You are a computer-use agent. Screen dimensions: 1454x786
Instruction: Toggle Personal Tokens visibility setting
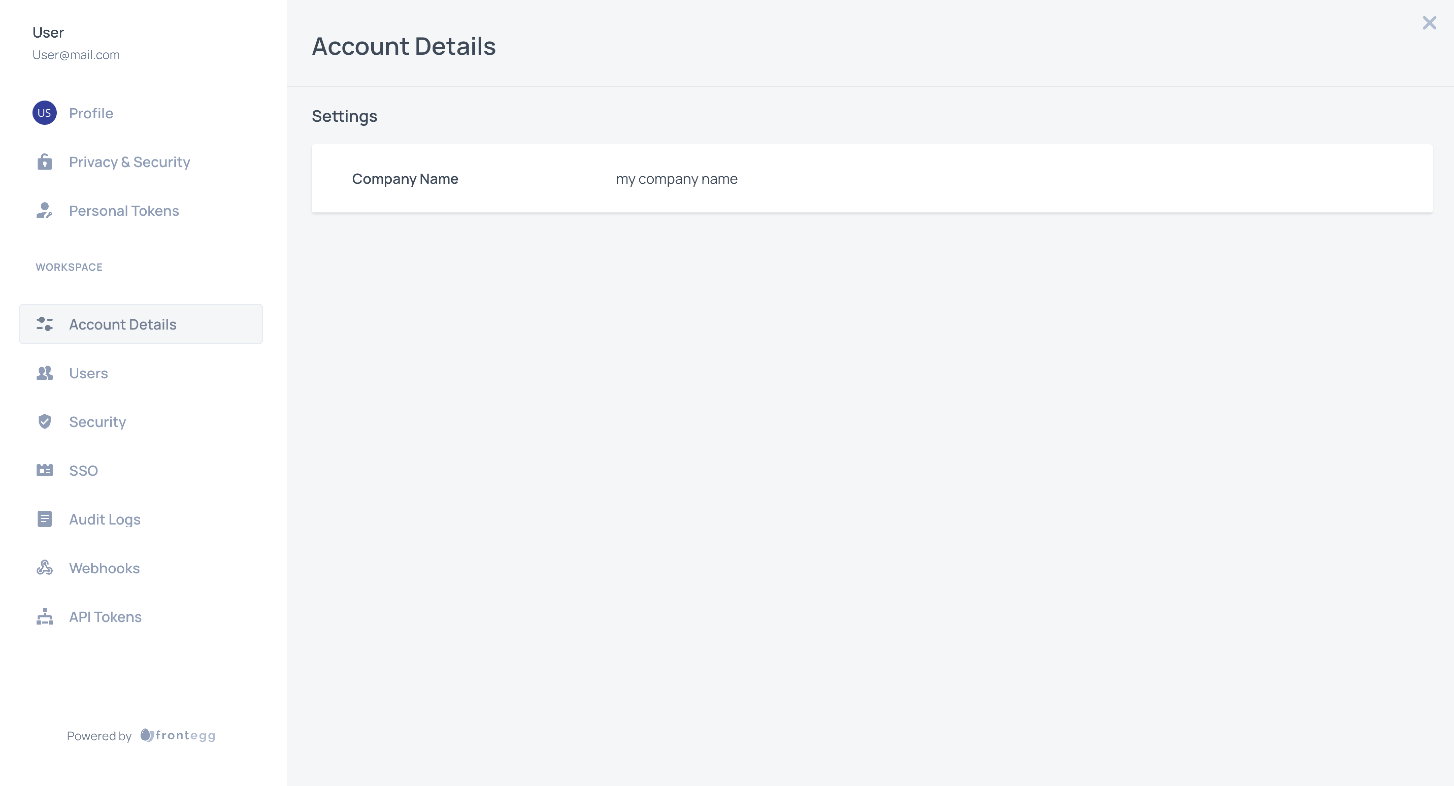124,210
